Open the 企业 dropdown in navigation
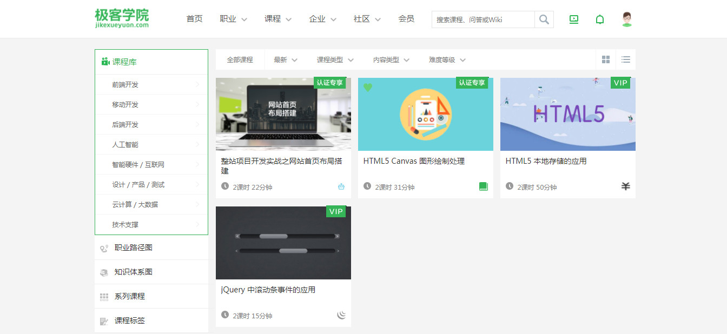727x334 pixels. (323, 19)
